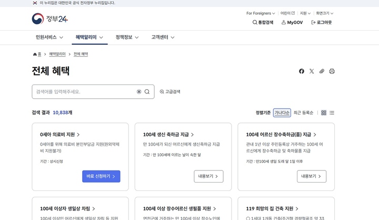Click 전체 혜택 breadcrumb link
379x220 pixels.
[x=81, y=54]
